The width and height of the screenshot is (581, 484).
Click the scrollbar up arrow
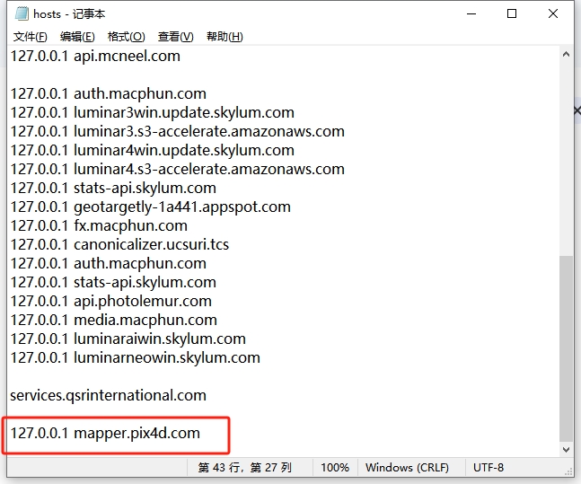click(566, 55)
